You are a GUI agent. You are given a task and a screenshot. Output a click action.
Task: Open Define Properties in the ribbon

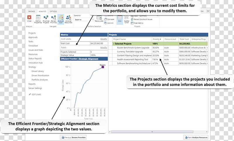[x=38, y=19]
